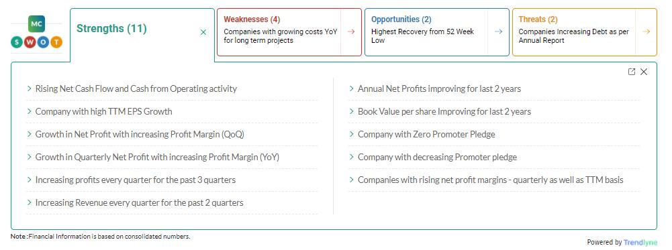Expand Opportunities card with blue arrow
The height and width of the screenshot is (250, 672).
tap(498, 32)
